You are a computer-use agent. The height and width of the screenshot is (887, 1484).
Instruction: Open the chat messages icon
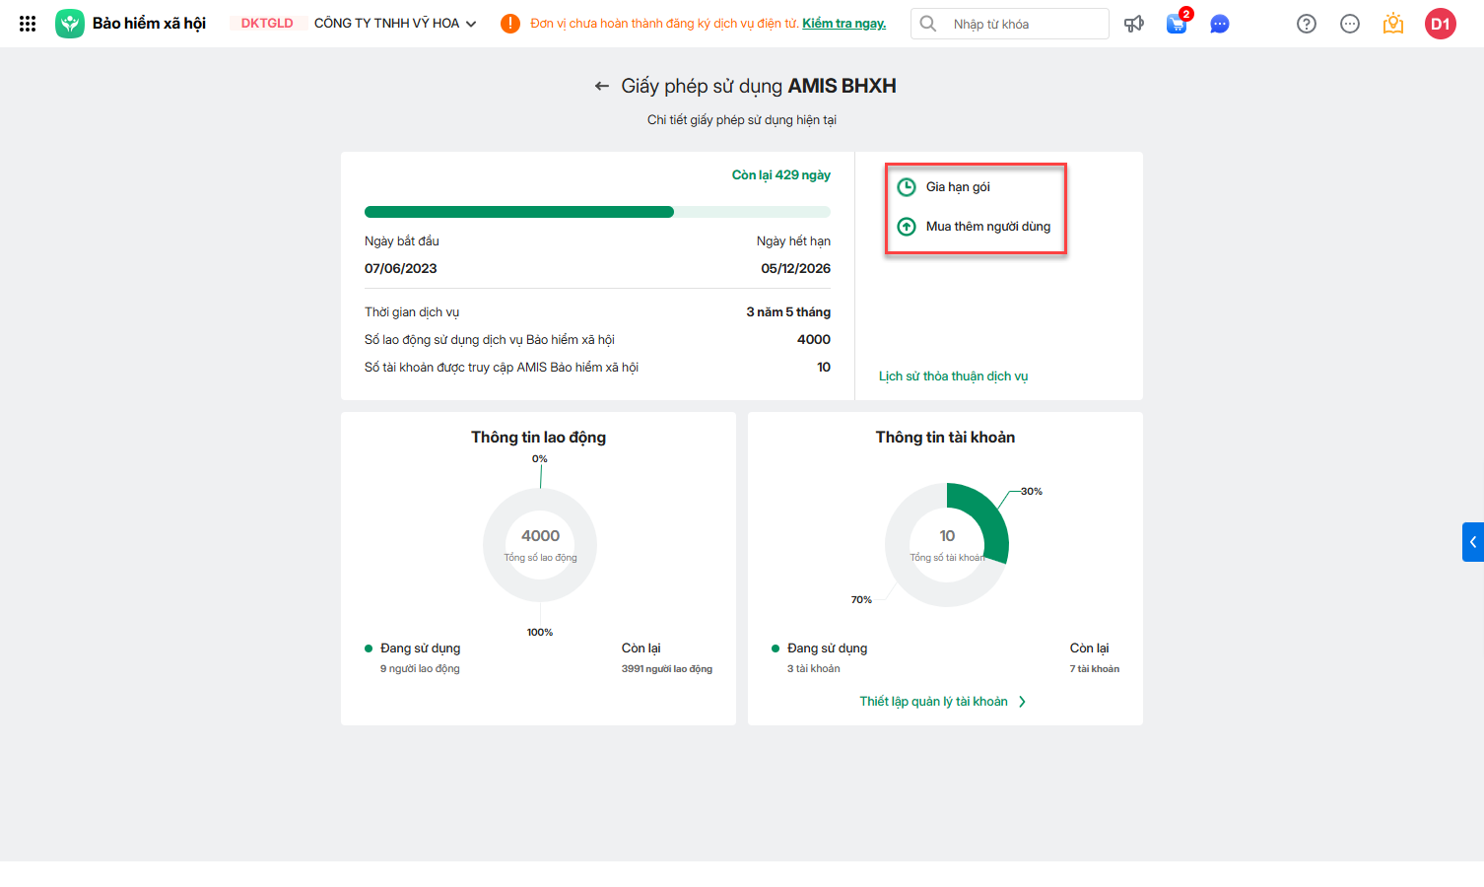click(x=1219, y=24)
